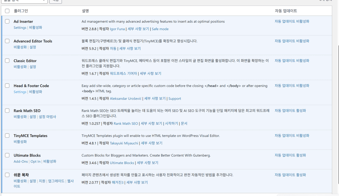The image size is (339, 196).
Task: View Classic Editor details link
Action: (x=151, y=73)
